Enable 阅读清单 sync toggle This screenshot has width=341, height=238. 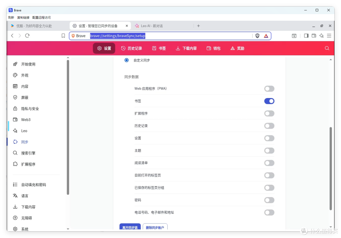click(x=269, y=163)
